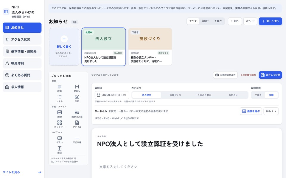Add a 画像 image block

tap(60, 114)
